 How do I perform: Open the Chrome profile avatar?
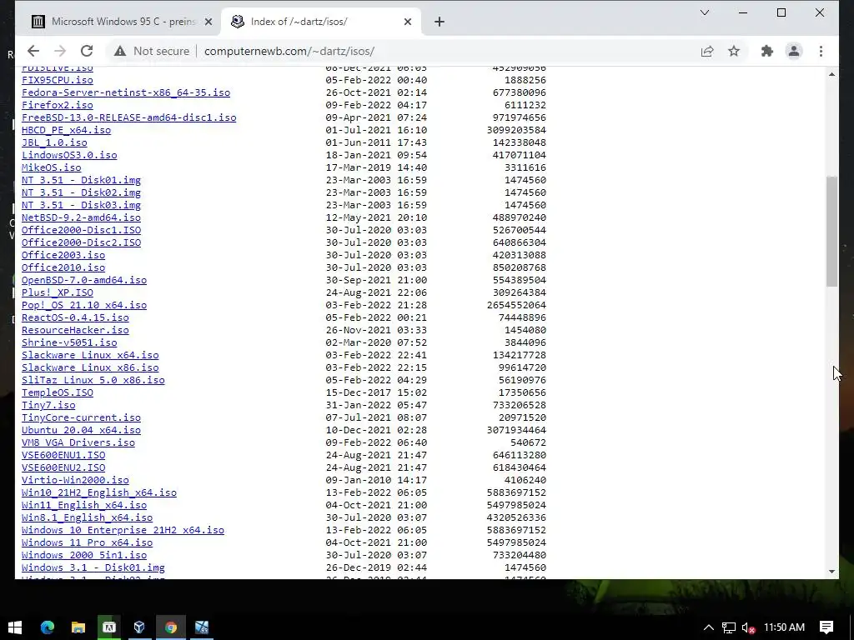(x=794, y=51)
